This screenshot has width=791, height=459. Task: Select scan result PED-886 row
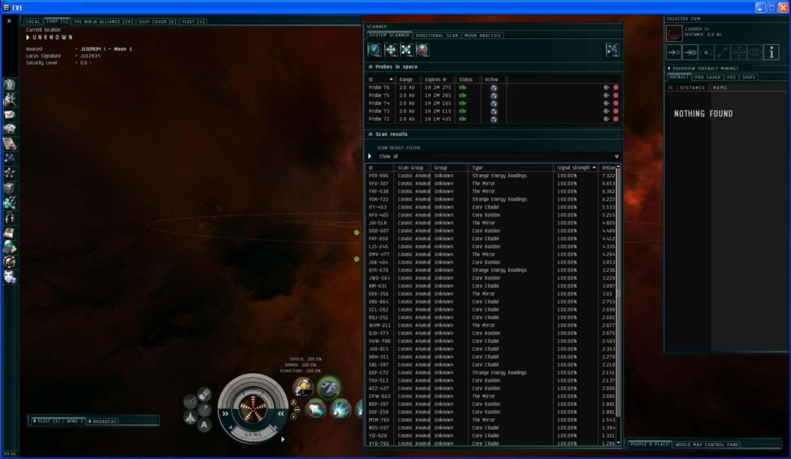click(x=492, y=176)
